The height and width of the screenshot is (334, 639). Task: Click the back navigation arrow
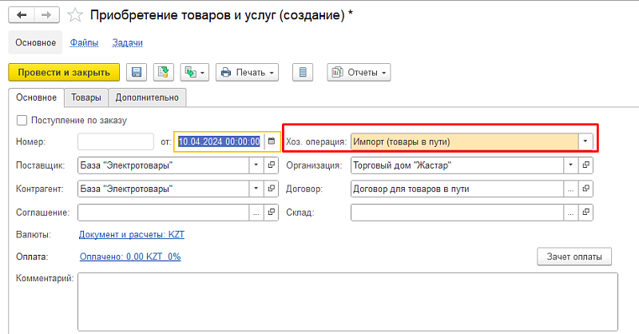click(x=22, y=15)
